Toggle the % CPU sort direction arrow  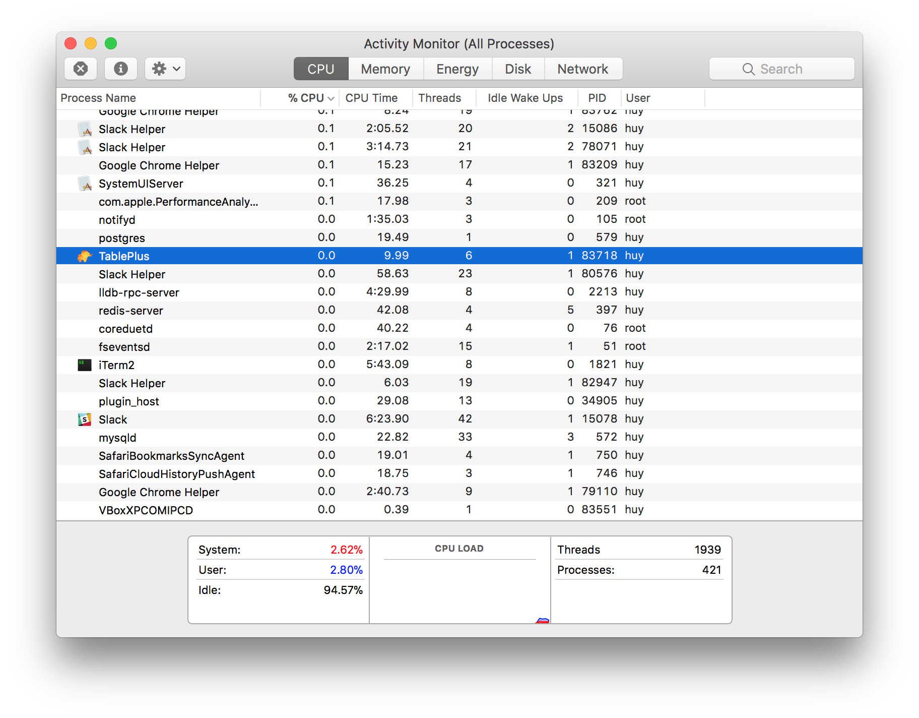tap(331, 98)
